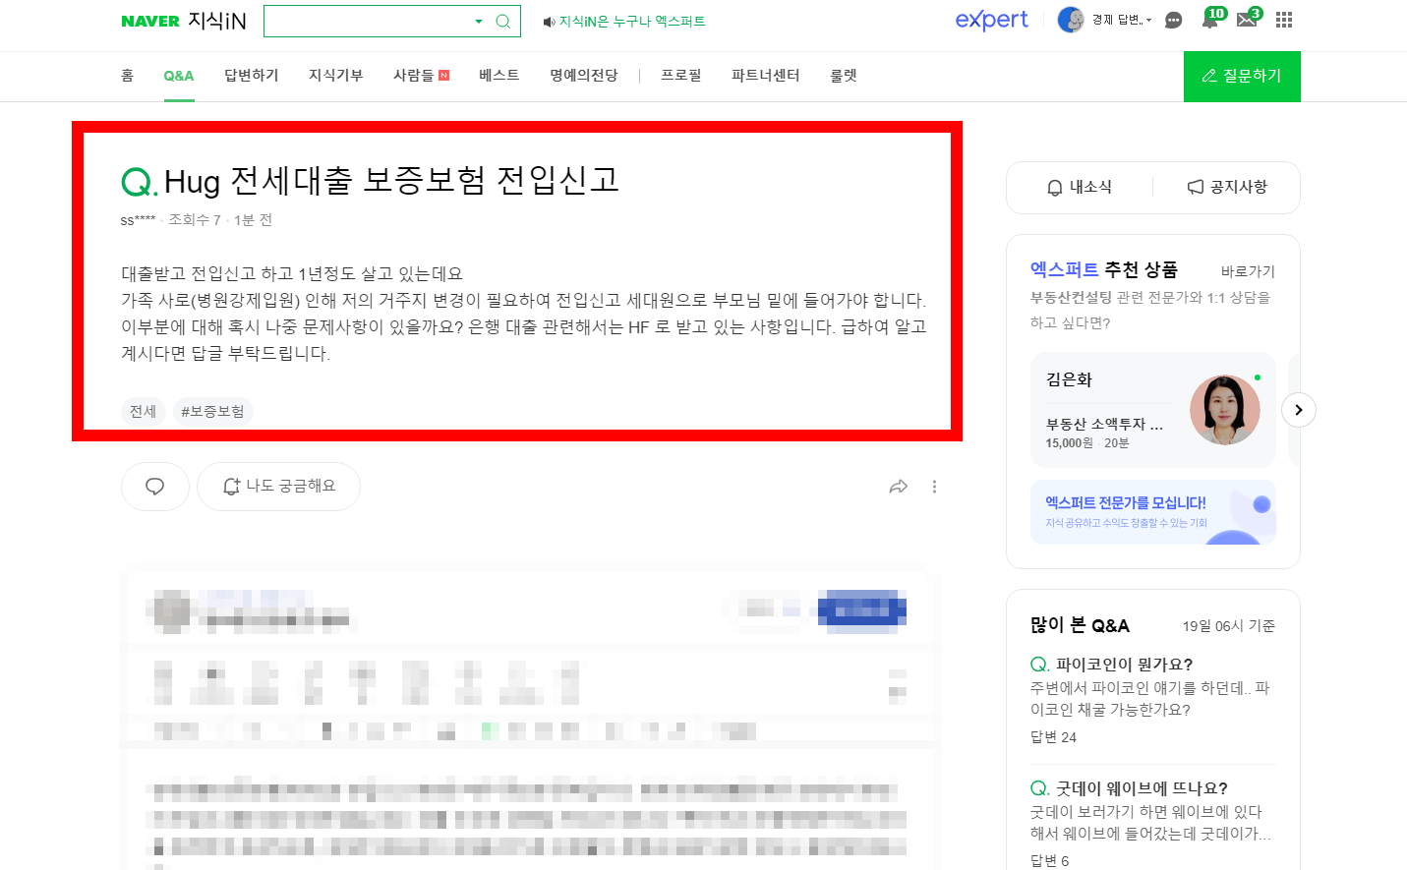Viewport: 1407px width, 870px height.
Task: Open the 파트너센터 menu item
Action: tap(766, 76)
